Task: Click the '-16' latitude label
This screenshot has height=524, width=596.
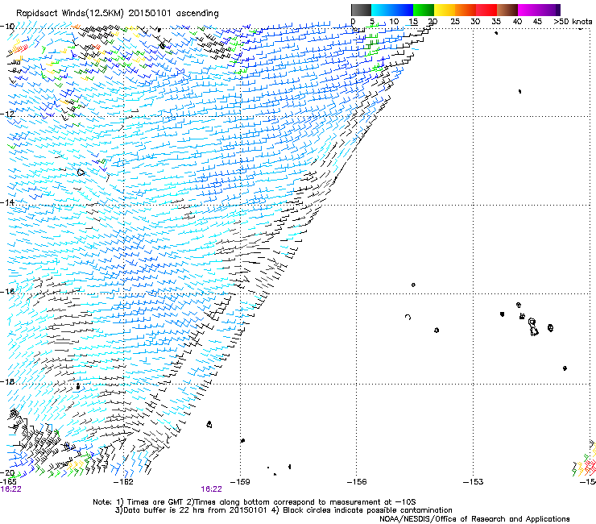Action: pyautogui.click(x=7, y=292)
